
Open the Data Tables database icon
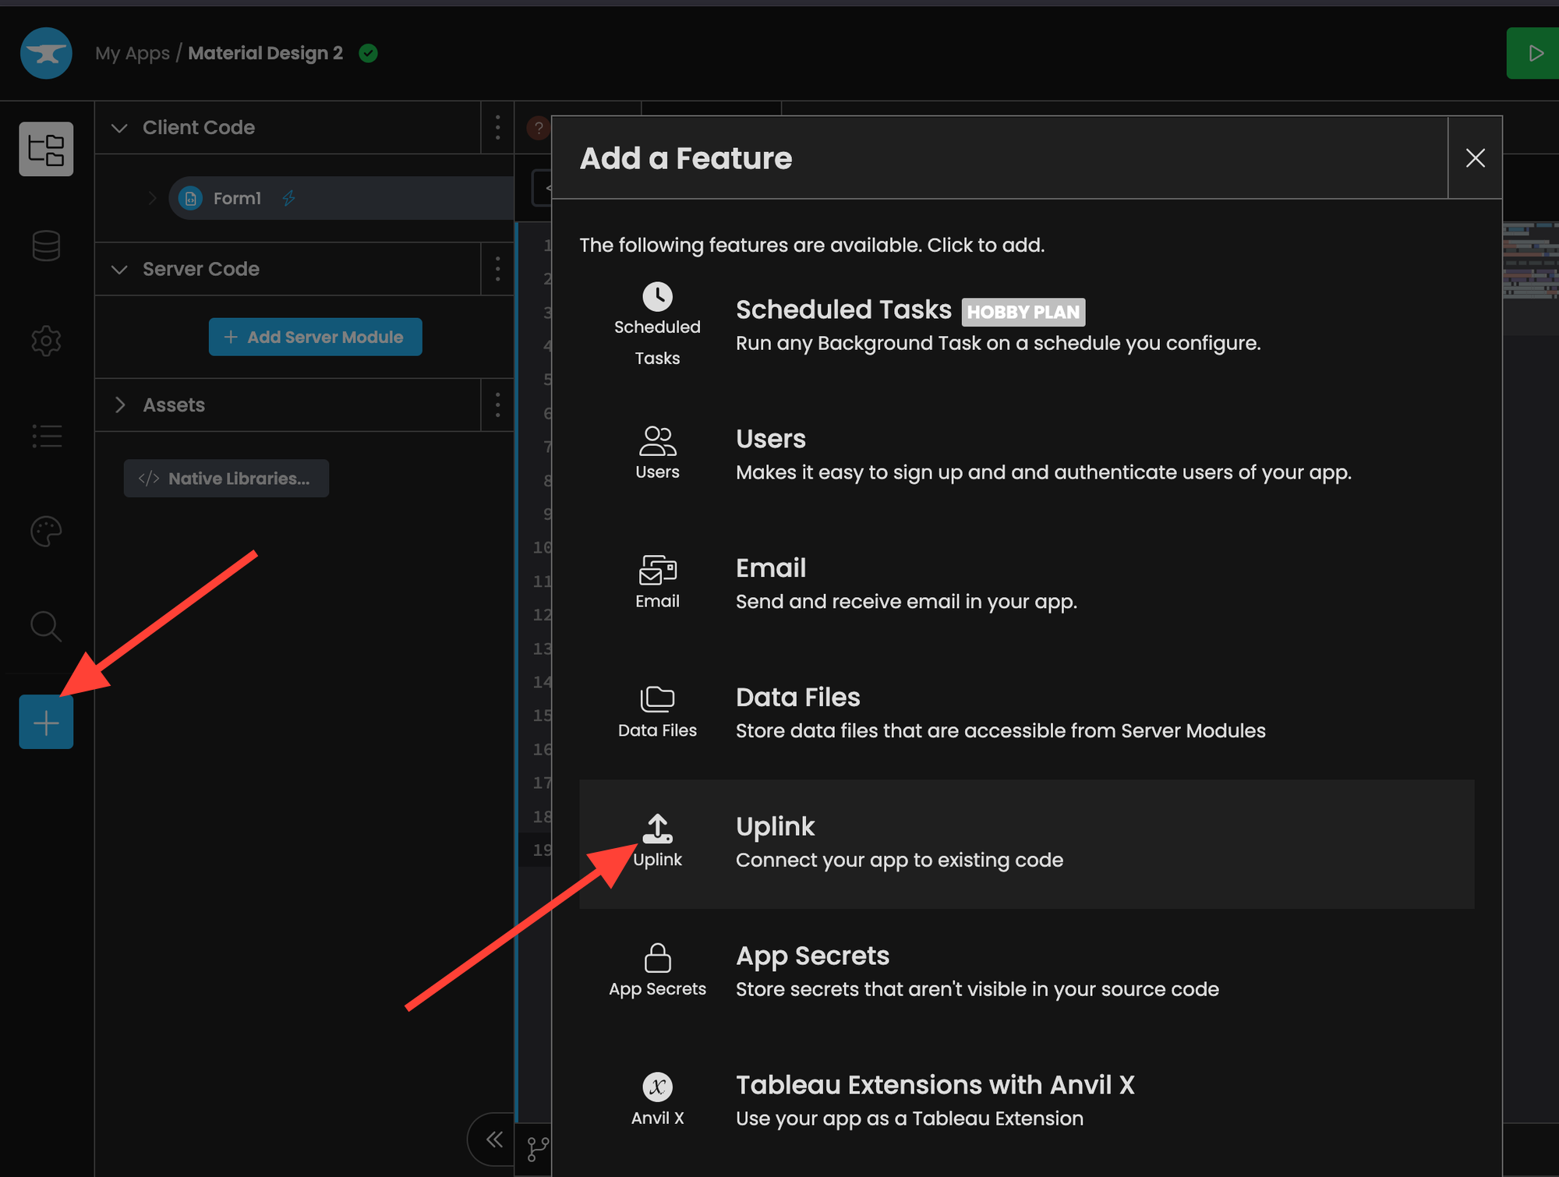pos(46,246)
